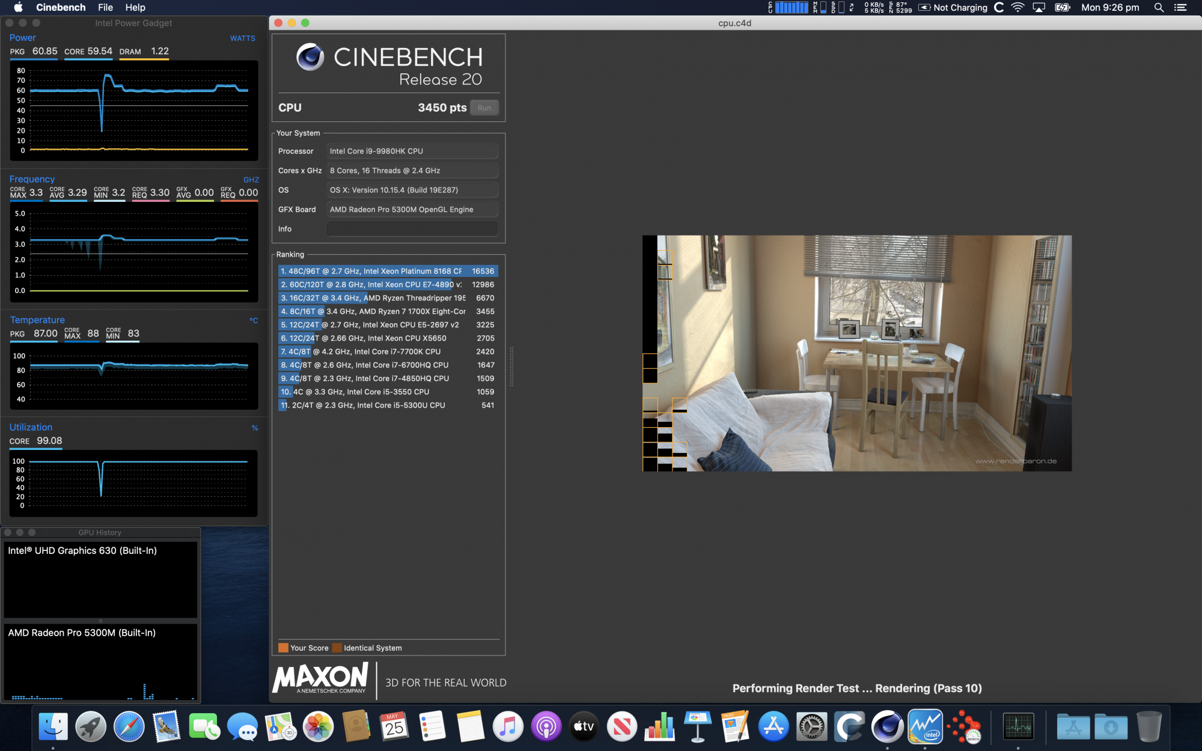Click the Processor field showing i9-9980HK
The image size is (1202, 751).
pyautogui.click(x=412, y=151)
